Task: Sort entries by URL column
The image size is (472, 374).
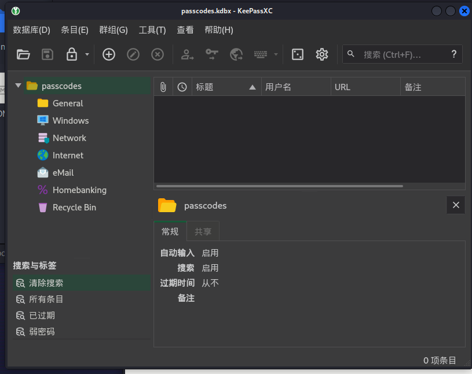Action: click(x=365, y=87)
